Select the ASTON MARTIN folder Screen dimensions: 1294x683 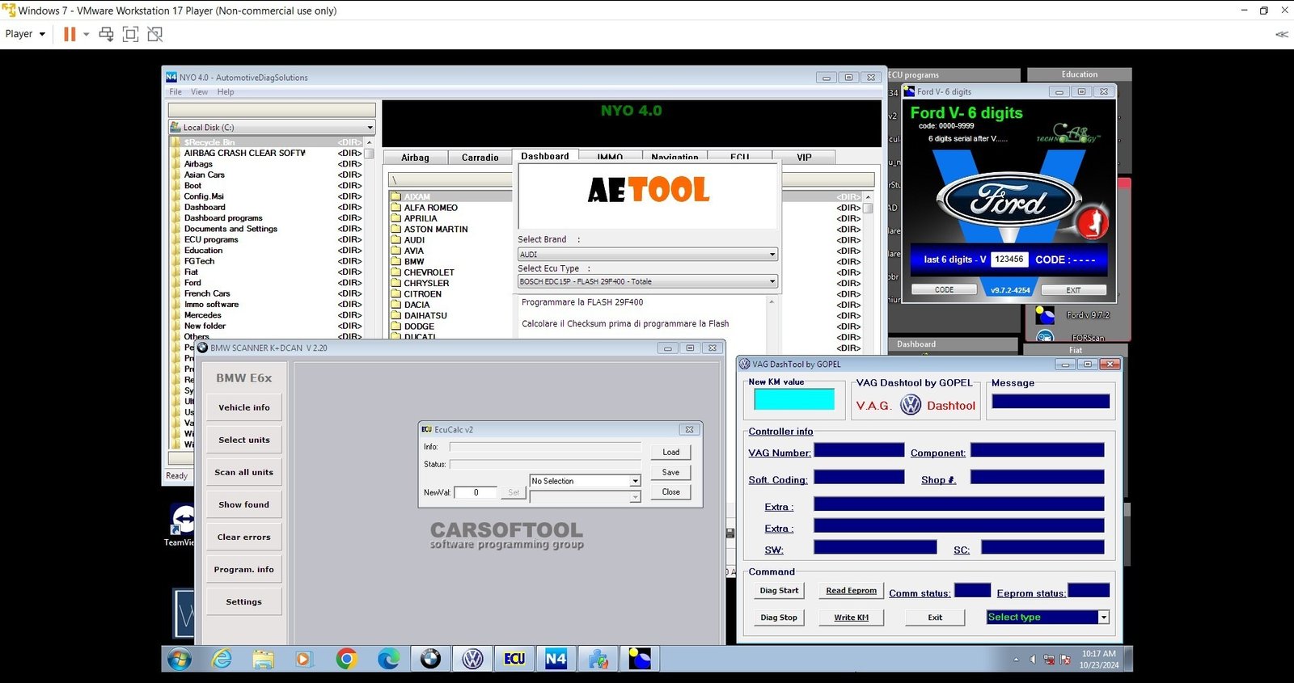coord(436,230)
